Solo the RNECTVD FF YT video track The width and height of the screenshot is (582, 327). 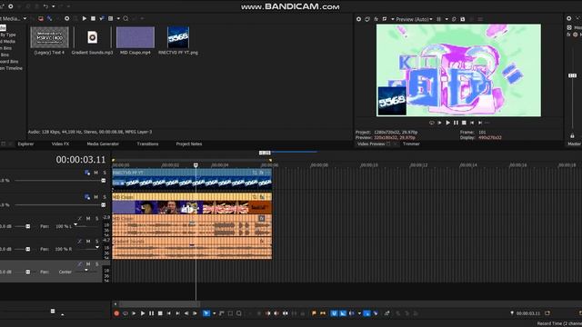(105, 173)
